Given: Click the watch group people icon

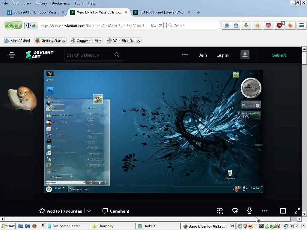Looking at the screenshot, I should click(220, 211).
